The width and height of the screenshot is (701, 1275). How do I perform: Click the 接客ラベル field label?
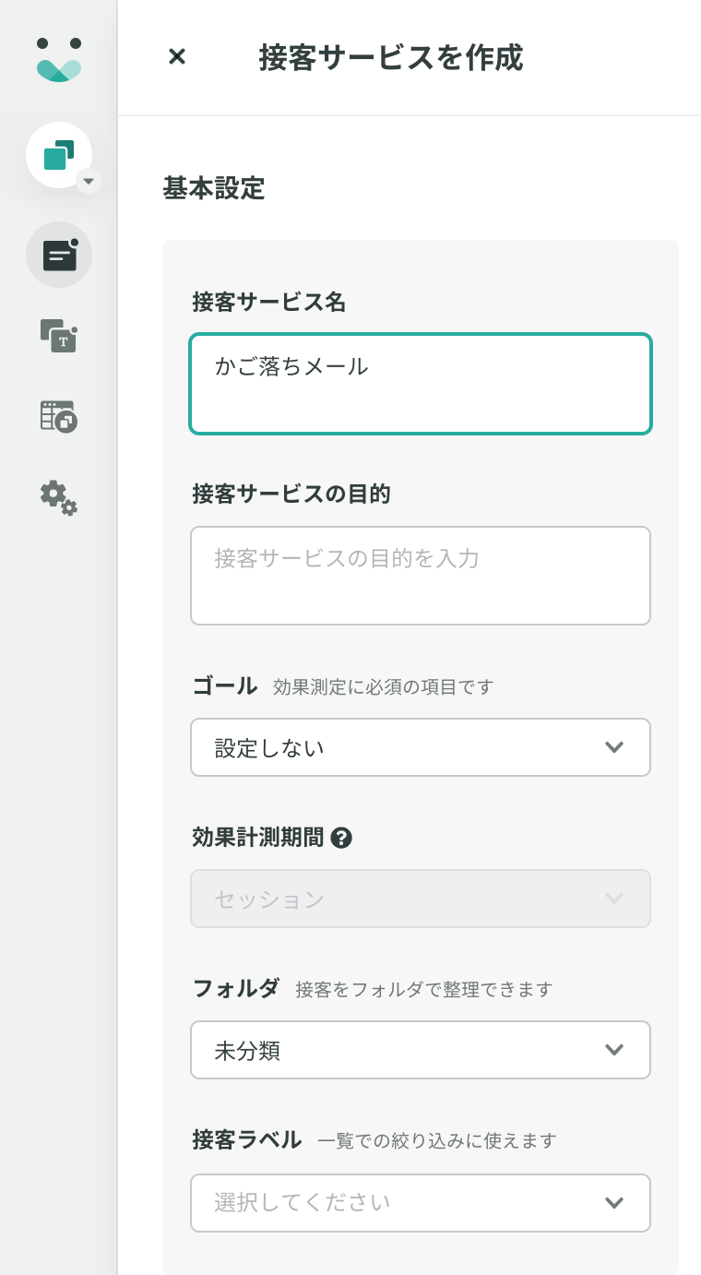pyautogui.click(x=247, y=1139)
